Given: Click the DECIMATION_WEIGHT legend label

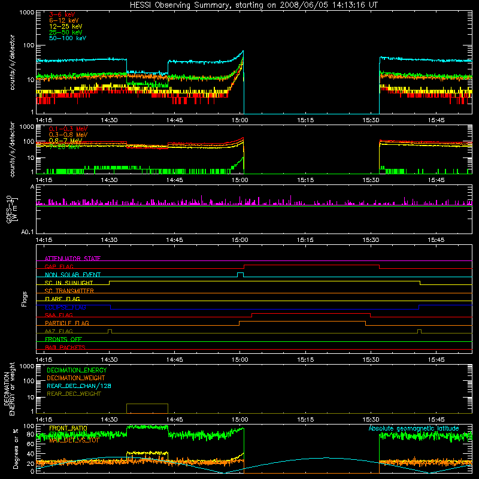Looking at the screenshot, I should (x=76, y=378).
